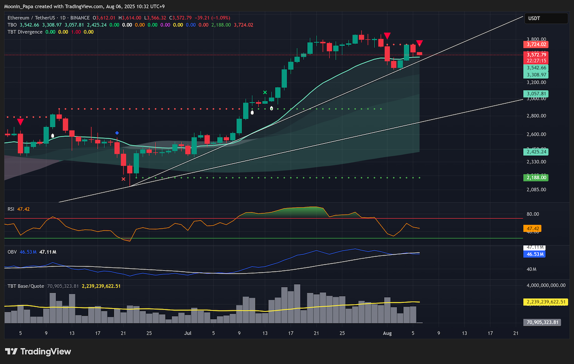Viewport: 574px width, 364px height.
Task: Click the yellow 2,239,239,622.51 value label
Action: point(546,302)
